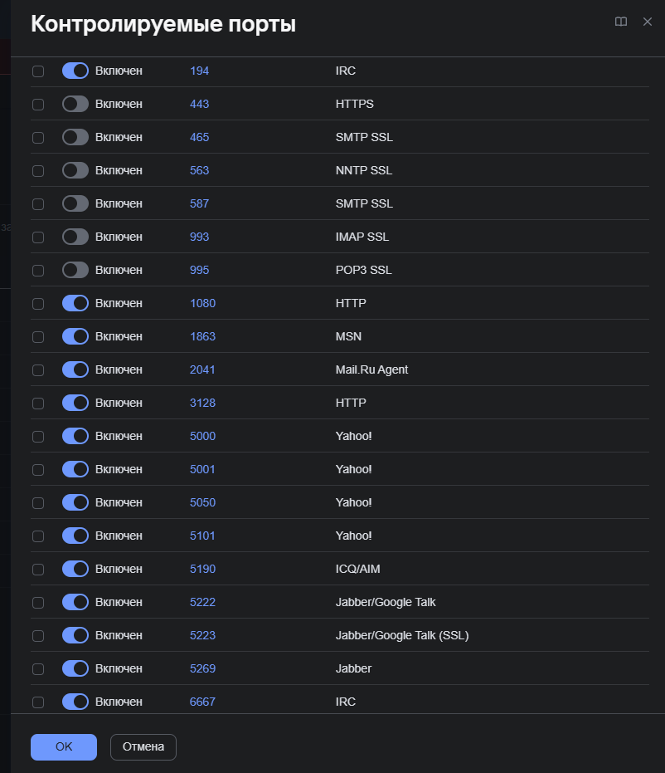
Task: Open port 6667 IRC link
Action: click(x=203, y=702)
